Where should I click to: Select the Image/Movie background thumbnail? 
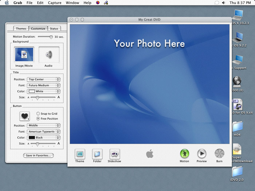(x=24, y=55)
